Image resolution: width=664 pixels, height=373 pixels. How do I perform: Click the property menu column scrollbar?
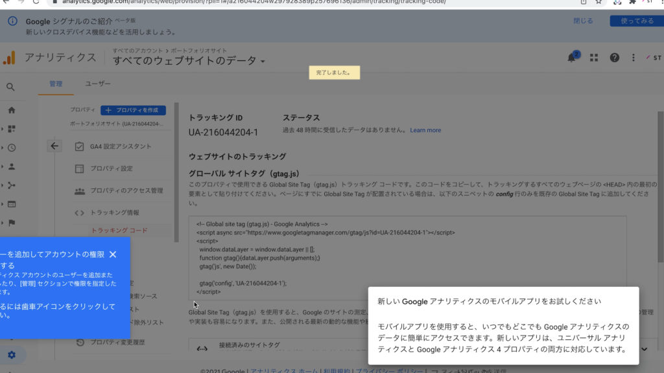176,172
